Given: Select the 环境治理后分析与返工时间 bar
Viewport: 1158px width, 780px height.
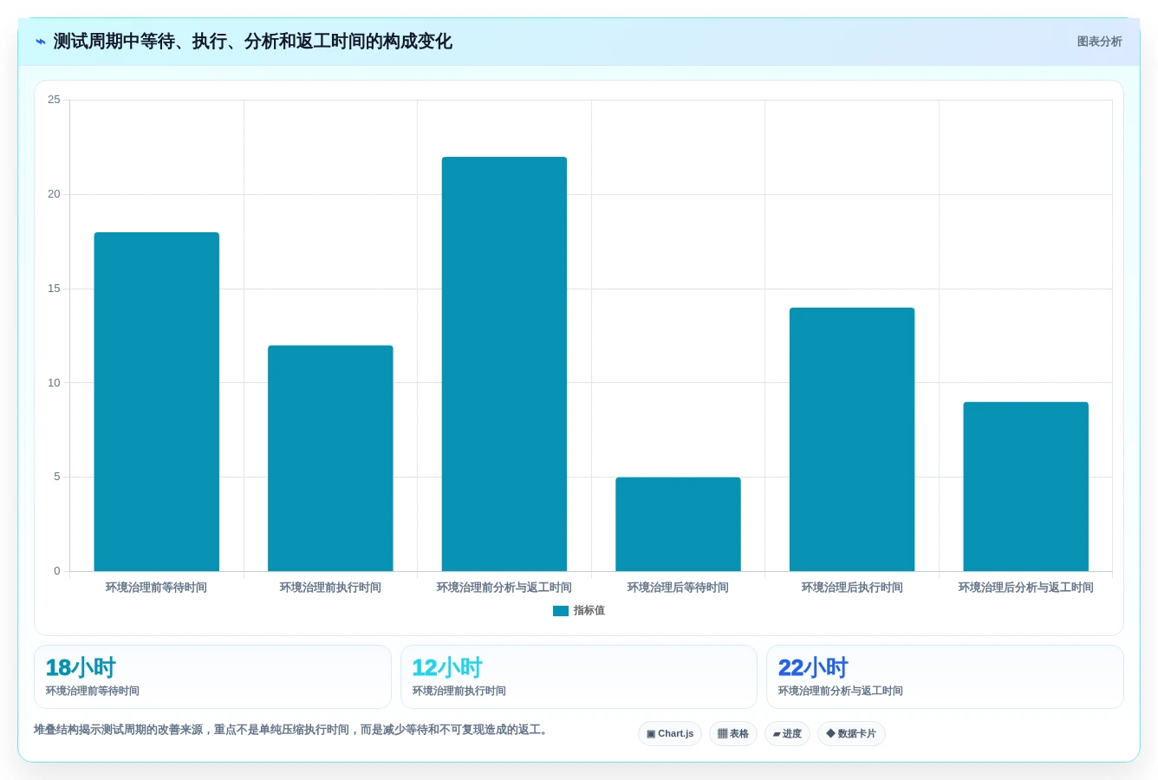Looking at the screenshot, I should (x=1025, y=487).
